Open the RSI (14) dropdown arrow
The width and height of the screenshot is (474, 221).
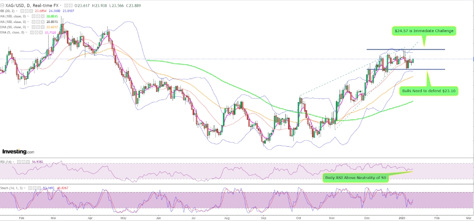[x=14, y=162]
